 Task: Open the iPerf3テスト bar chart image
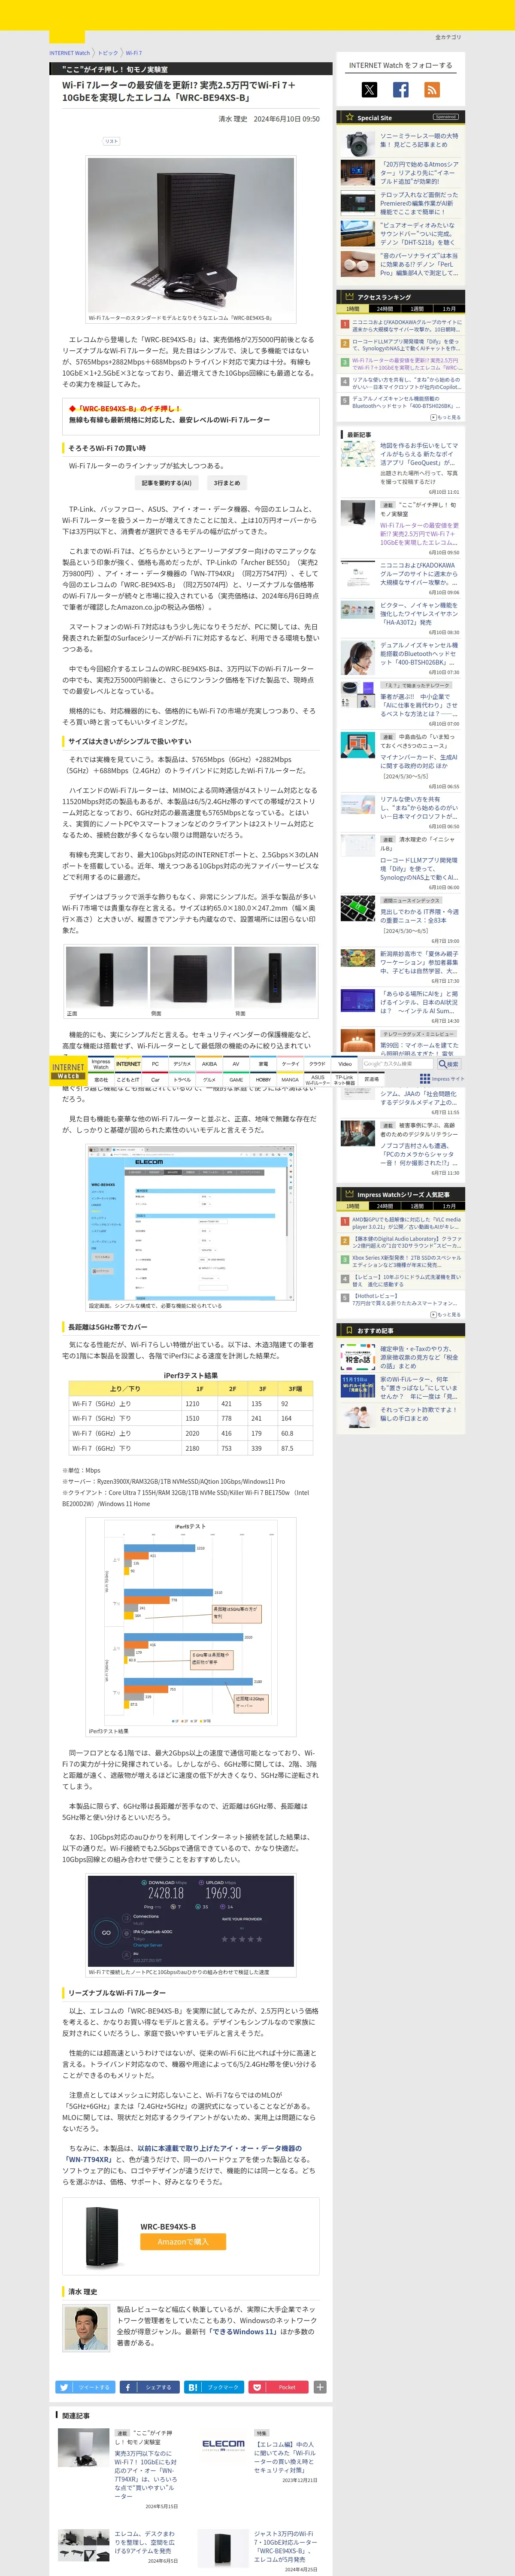pos(191,1622)
